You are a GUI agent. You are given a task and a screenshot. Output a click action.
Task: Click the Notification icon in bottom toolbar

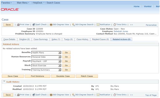[98, 95]
